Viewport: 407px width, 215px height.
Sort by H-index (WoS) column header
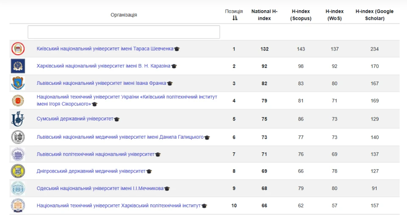[x=335, y=15]
